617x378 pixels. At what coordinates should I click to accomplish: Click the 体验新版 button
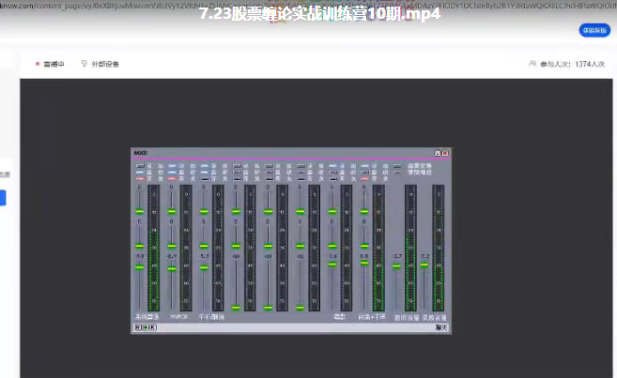(594, 30)
